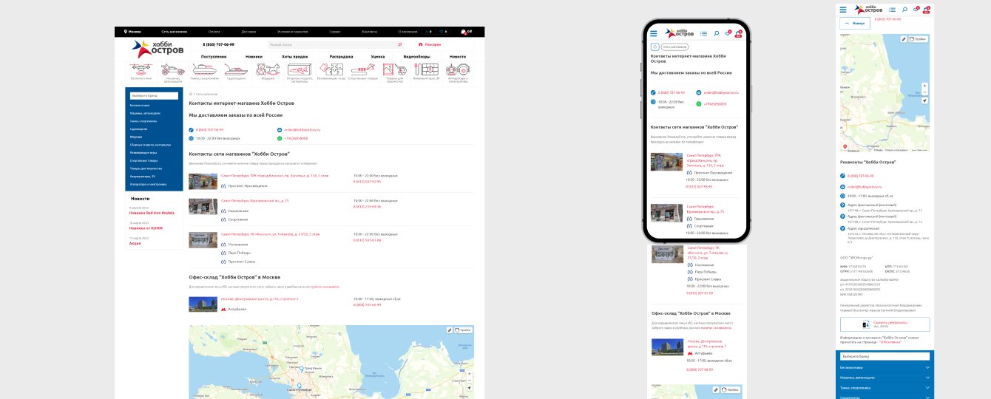Open the Судомодели boat category icon
Image resolution: width=991 pixels, height=399 pixels.
coord(236,69)
